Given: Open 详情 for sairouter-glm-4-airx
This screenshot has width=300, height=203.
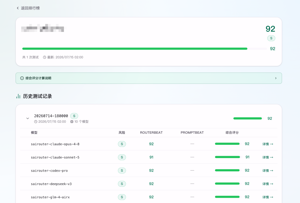Looking at the screenshot, I should 268,197.
